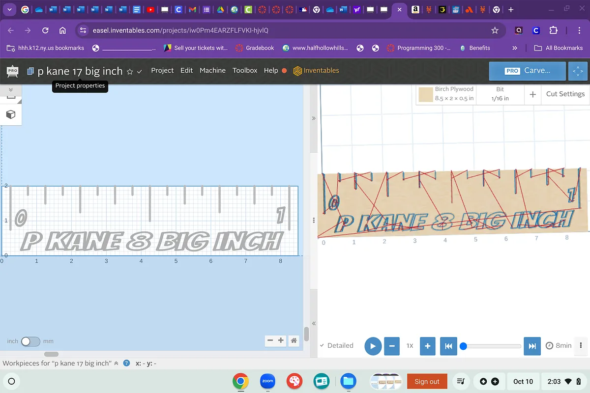Open the three-dot preview options menu
Viewport: 590px width, 393px height.
pyautogui.click(x=581, y=345)
